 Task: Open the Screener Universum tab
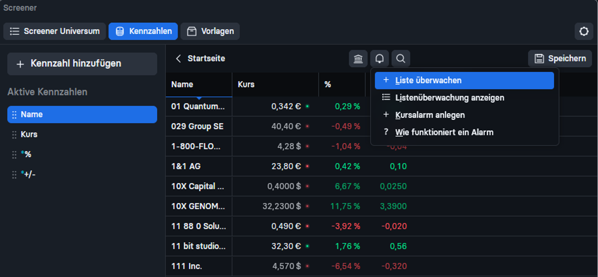coord(55,31)
